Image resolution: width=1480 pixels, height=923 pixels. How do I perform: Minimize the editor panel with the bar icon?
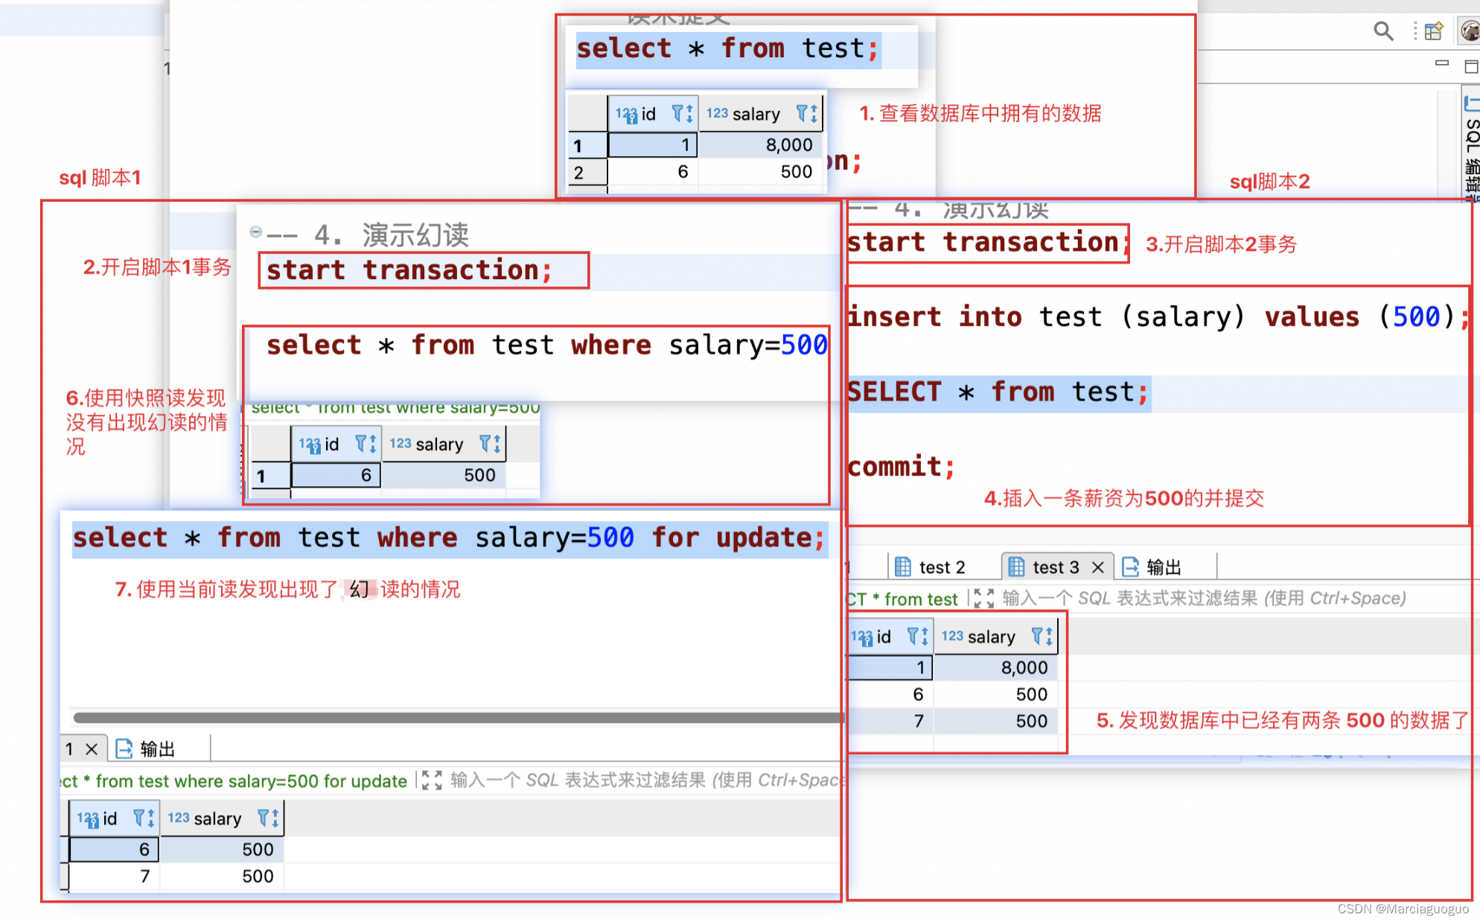point(1442,64)
